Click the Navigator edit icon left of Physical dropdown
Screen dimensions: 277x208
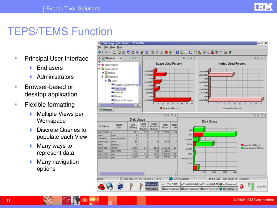click(103, 58)
